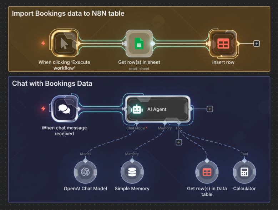Select the red 'Insert row' data table node
This screenshot has width=278, height=210.
click(223, 44)
